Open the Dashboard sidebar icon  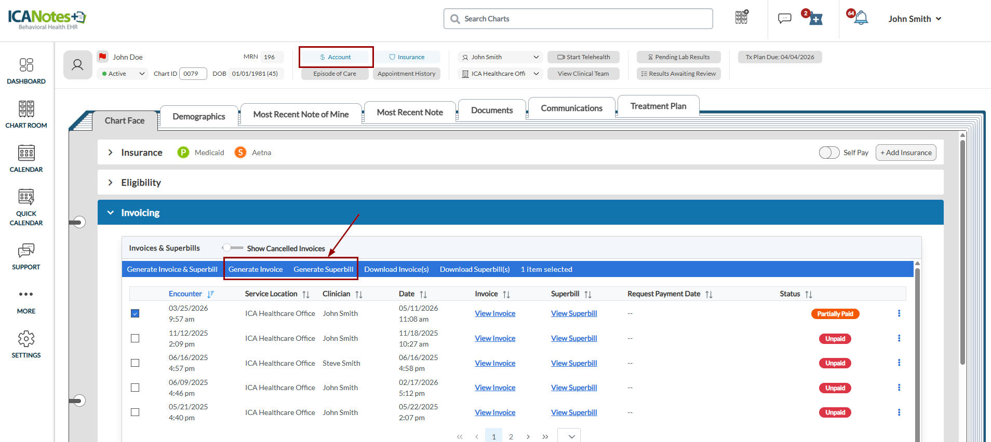[26, 65]
